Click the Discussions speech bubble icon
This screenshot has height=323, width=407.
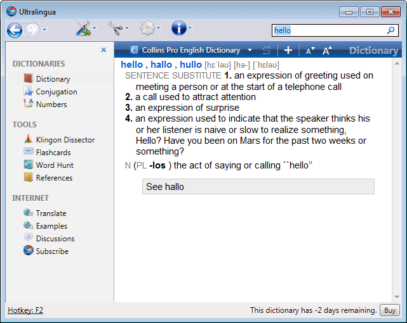click(29, 237)
